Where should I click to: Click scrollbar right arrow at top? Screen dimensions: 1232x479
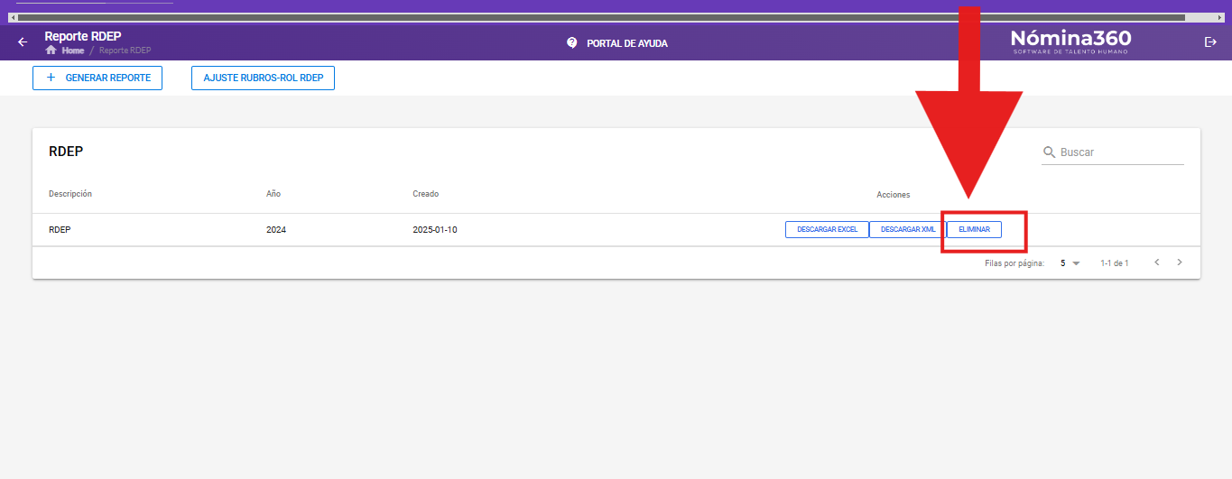(1220, 17)
